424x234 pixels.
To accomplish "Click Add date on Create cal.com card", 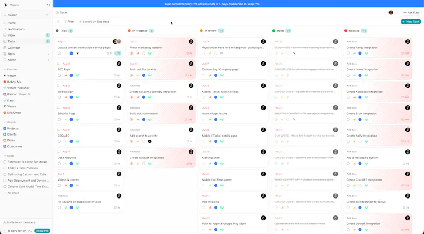I will [x=135, y=86].
